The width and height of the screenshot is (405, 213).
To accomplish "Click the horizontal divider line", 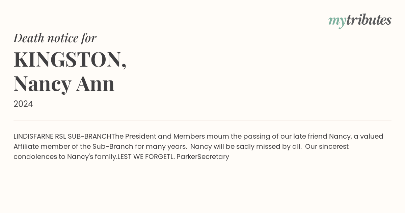I will [202, 120].
